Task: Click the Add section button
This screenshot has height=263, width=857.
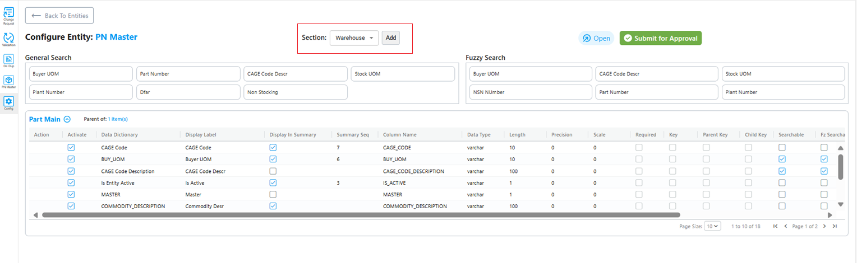Action: [391, 38]
